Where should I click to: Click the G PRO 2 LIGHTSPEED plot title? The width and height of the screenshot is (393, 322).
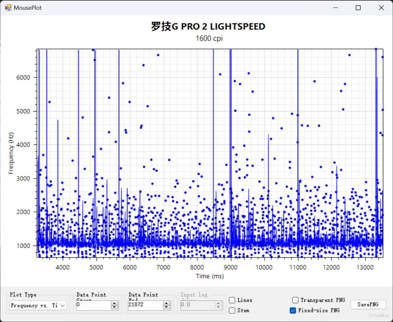coord(208,26)
